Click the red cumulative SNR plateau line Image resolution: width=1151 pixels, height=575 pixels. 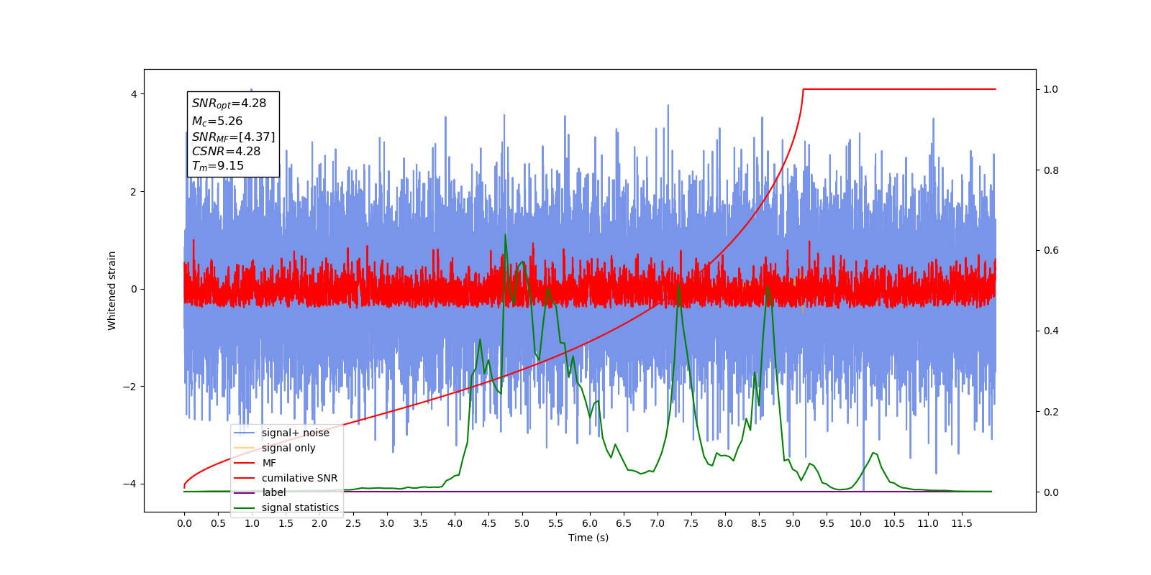tap(899, 89)
